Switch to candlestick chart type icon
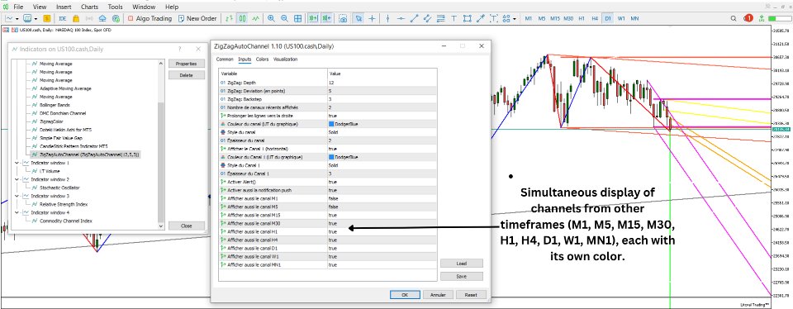The image size is (793, 309). [x=242, y=18]
